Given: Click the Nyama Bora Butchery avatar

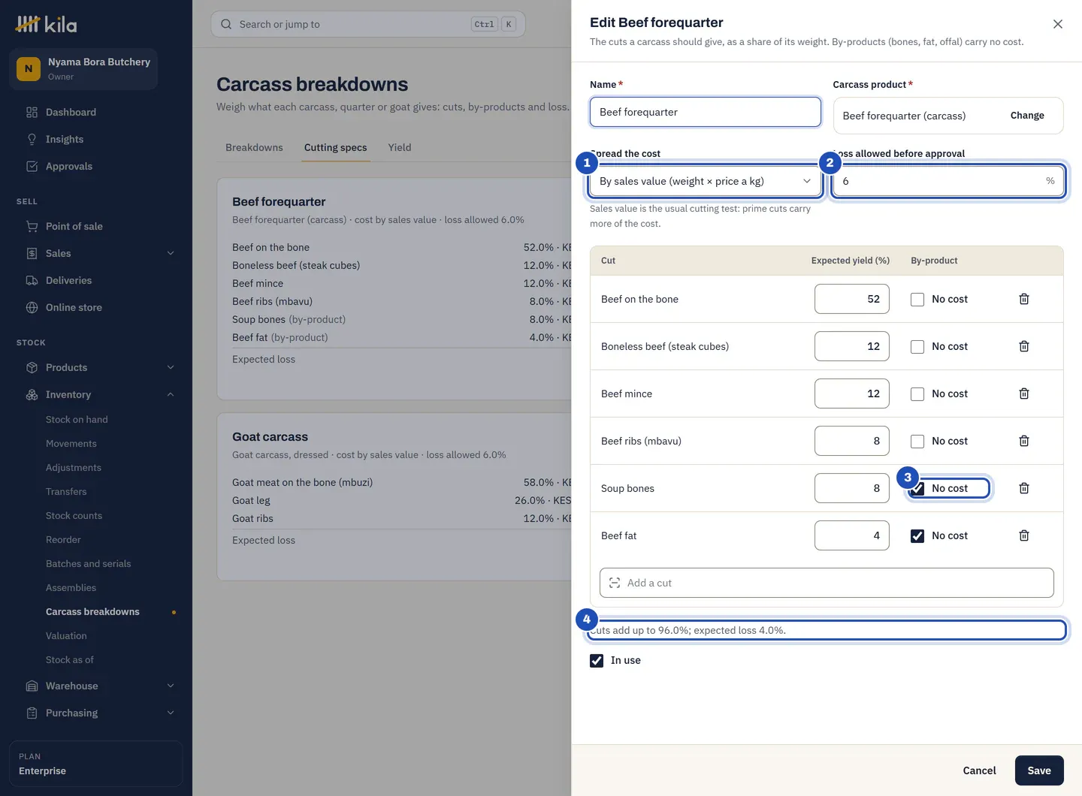Looking at the screenshot, I should 29,68.
